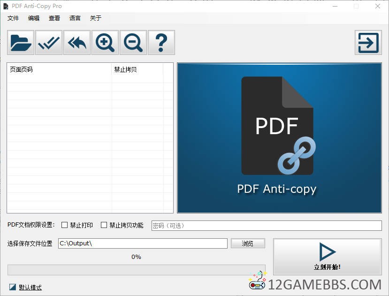This screenshot has height=296, width=389.
Task: Zoom out with the magnifier minus icon
Action: tap(133, 42)
